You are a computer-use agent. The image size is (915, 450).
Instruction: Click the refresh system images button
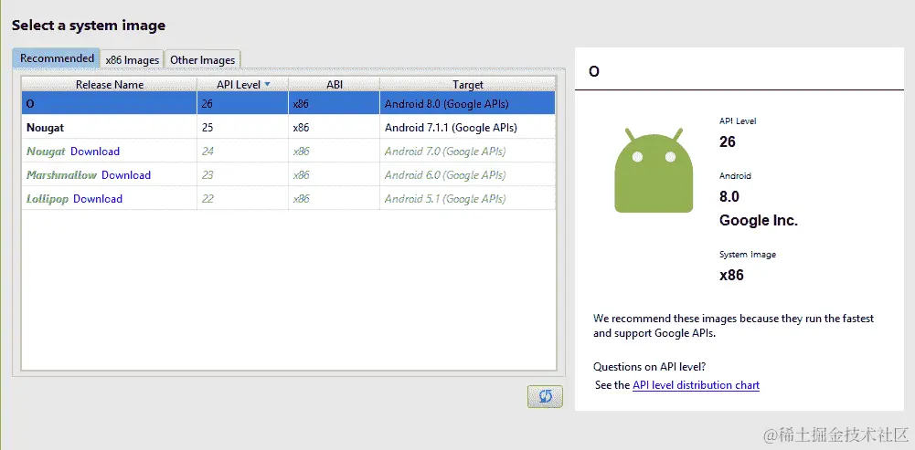pos(545,396)
